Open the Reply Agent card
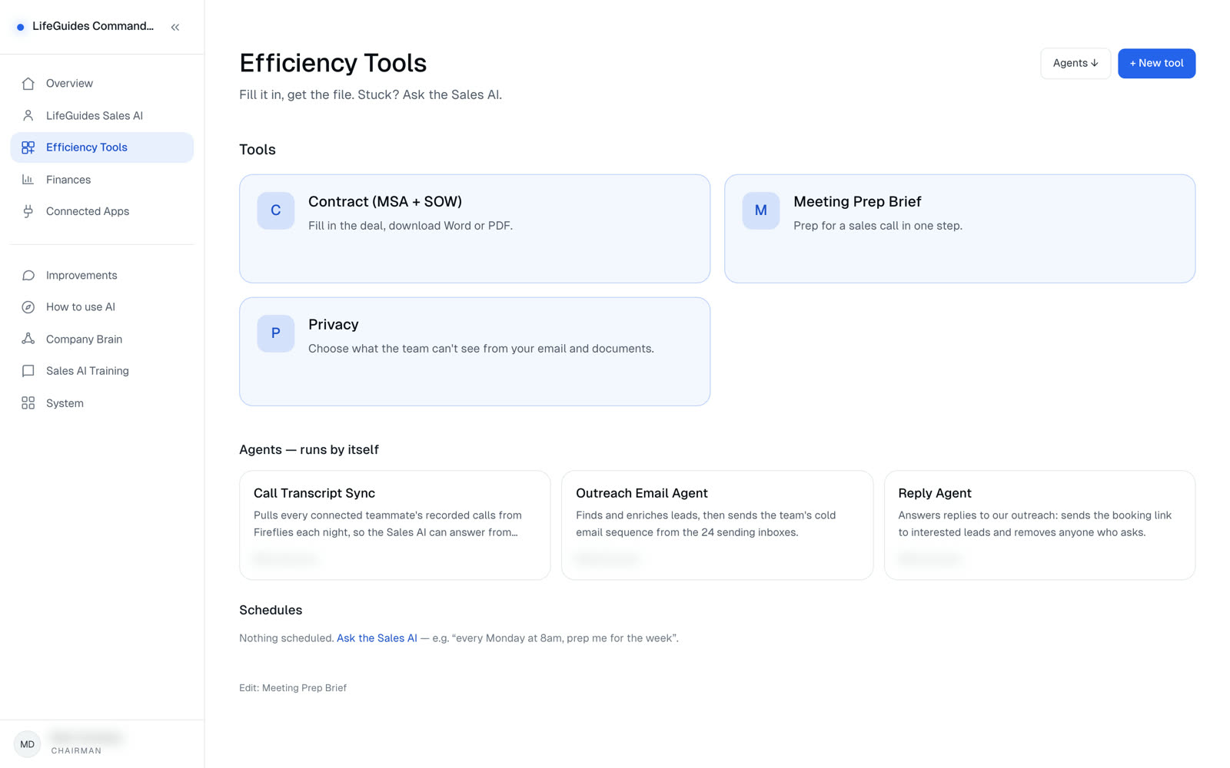Viewport: 1230px width, 768px height. coord(1039,525)
